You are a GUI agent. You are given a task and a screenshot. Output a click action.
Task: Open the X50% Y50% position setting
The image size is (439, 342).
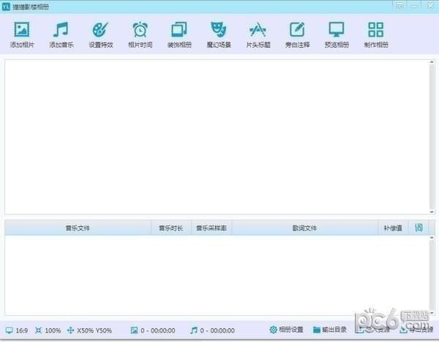[89, 330]
